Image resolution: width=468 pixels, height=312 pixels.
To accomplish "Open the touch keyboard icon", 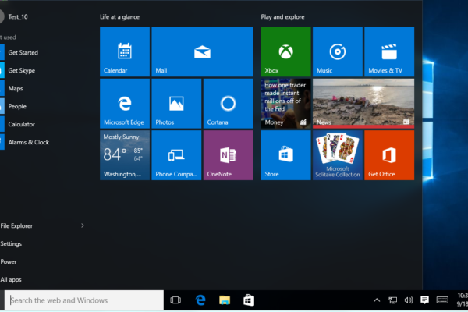I will point(442,300).
